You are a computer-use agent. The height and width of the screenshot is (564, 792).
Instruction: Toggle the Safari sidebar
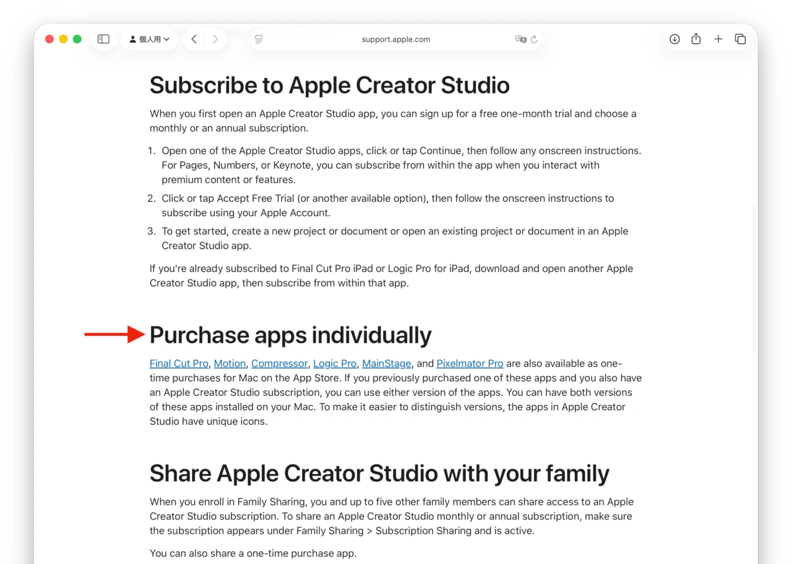103,38
